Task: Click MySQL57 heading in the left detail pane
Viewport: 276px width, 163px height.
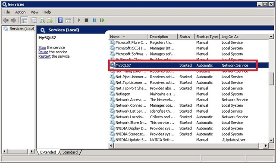Action: coord(47,38)
